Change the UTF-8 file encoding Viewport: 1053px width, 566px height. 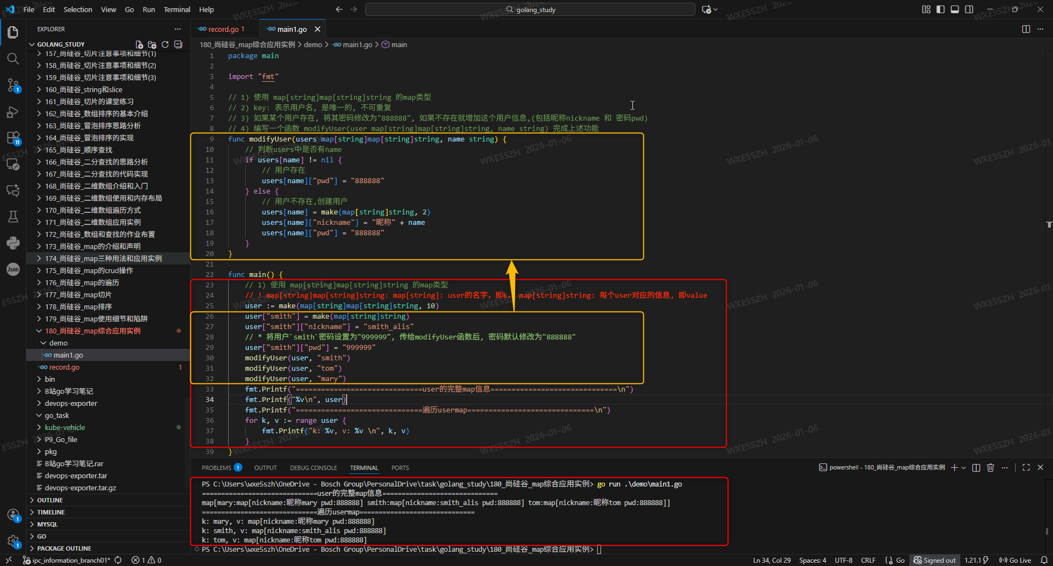(843, 561)
